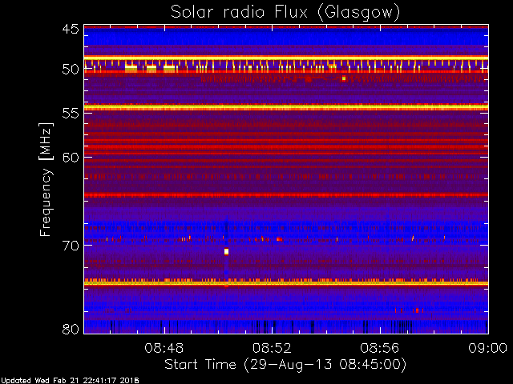Click the 70 frequency tick label
The width and height of the screenshot is (513, 384).
pyautogui.click(x=71, y=246)
